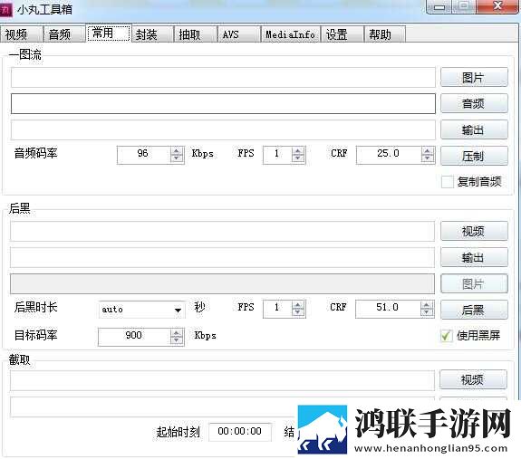
Task: Decrease CRF 25.0 with down arrow
Action: [428, 158]
